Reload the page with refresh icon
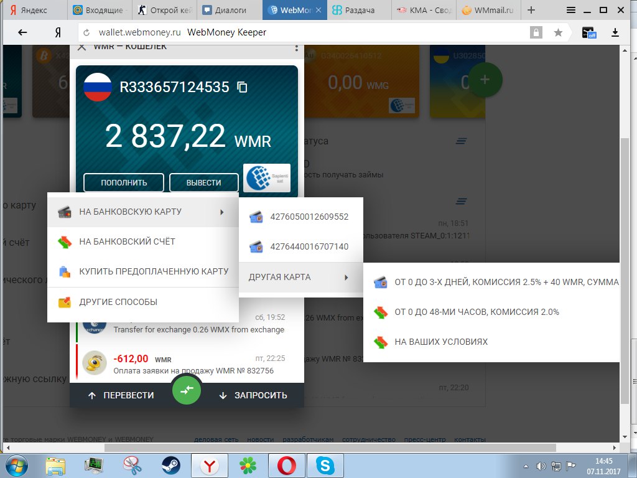 [86, 32]
